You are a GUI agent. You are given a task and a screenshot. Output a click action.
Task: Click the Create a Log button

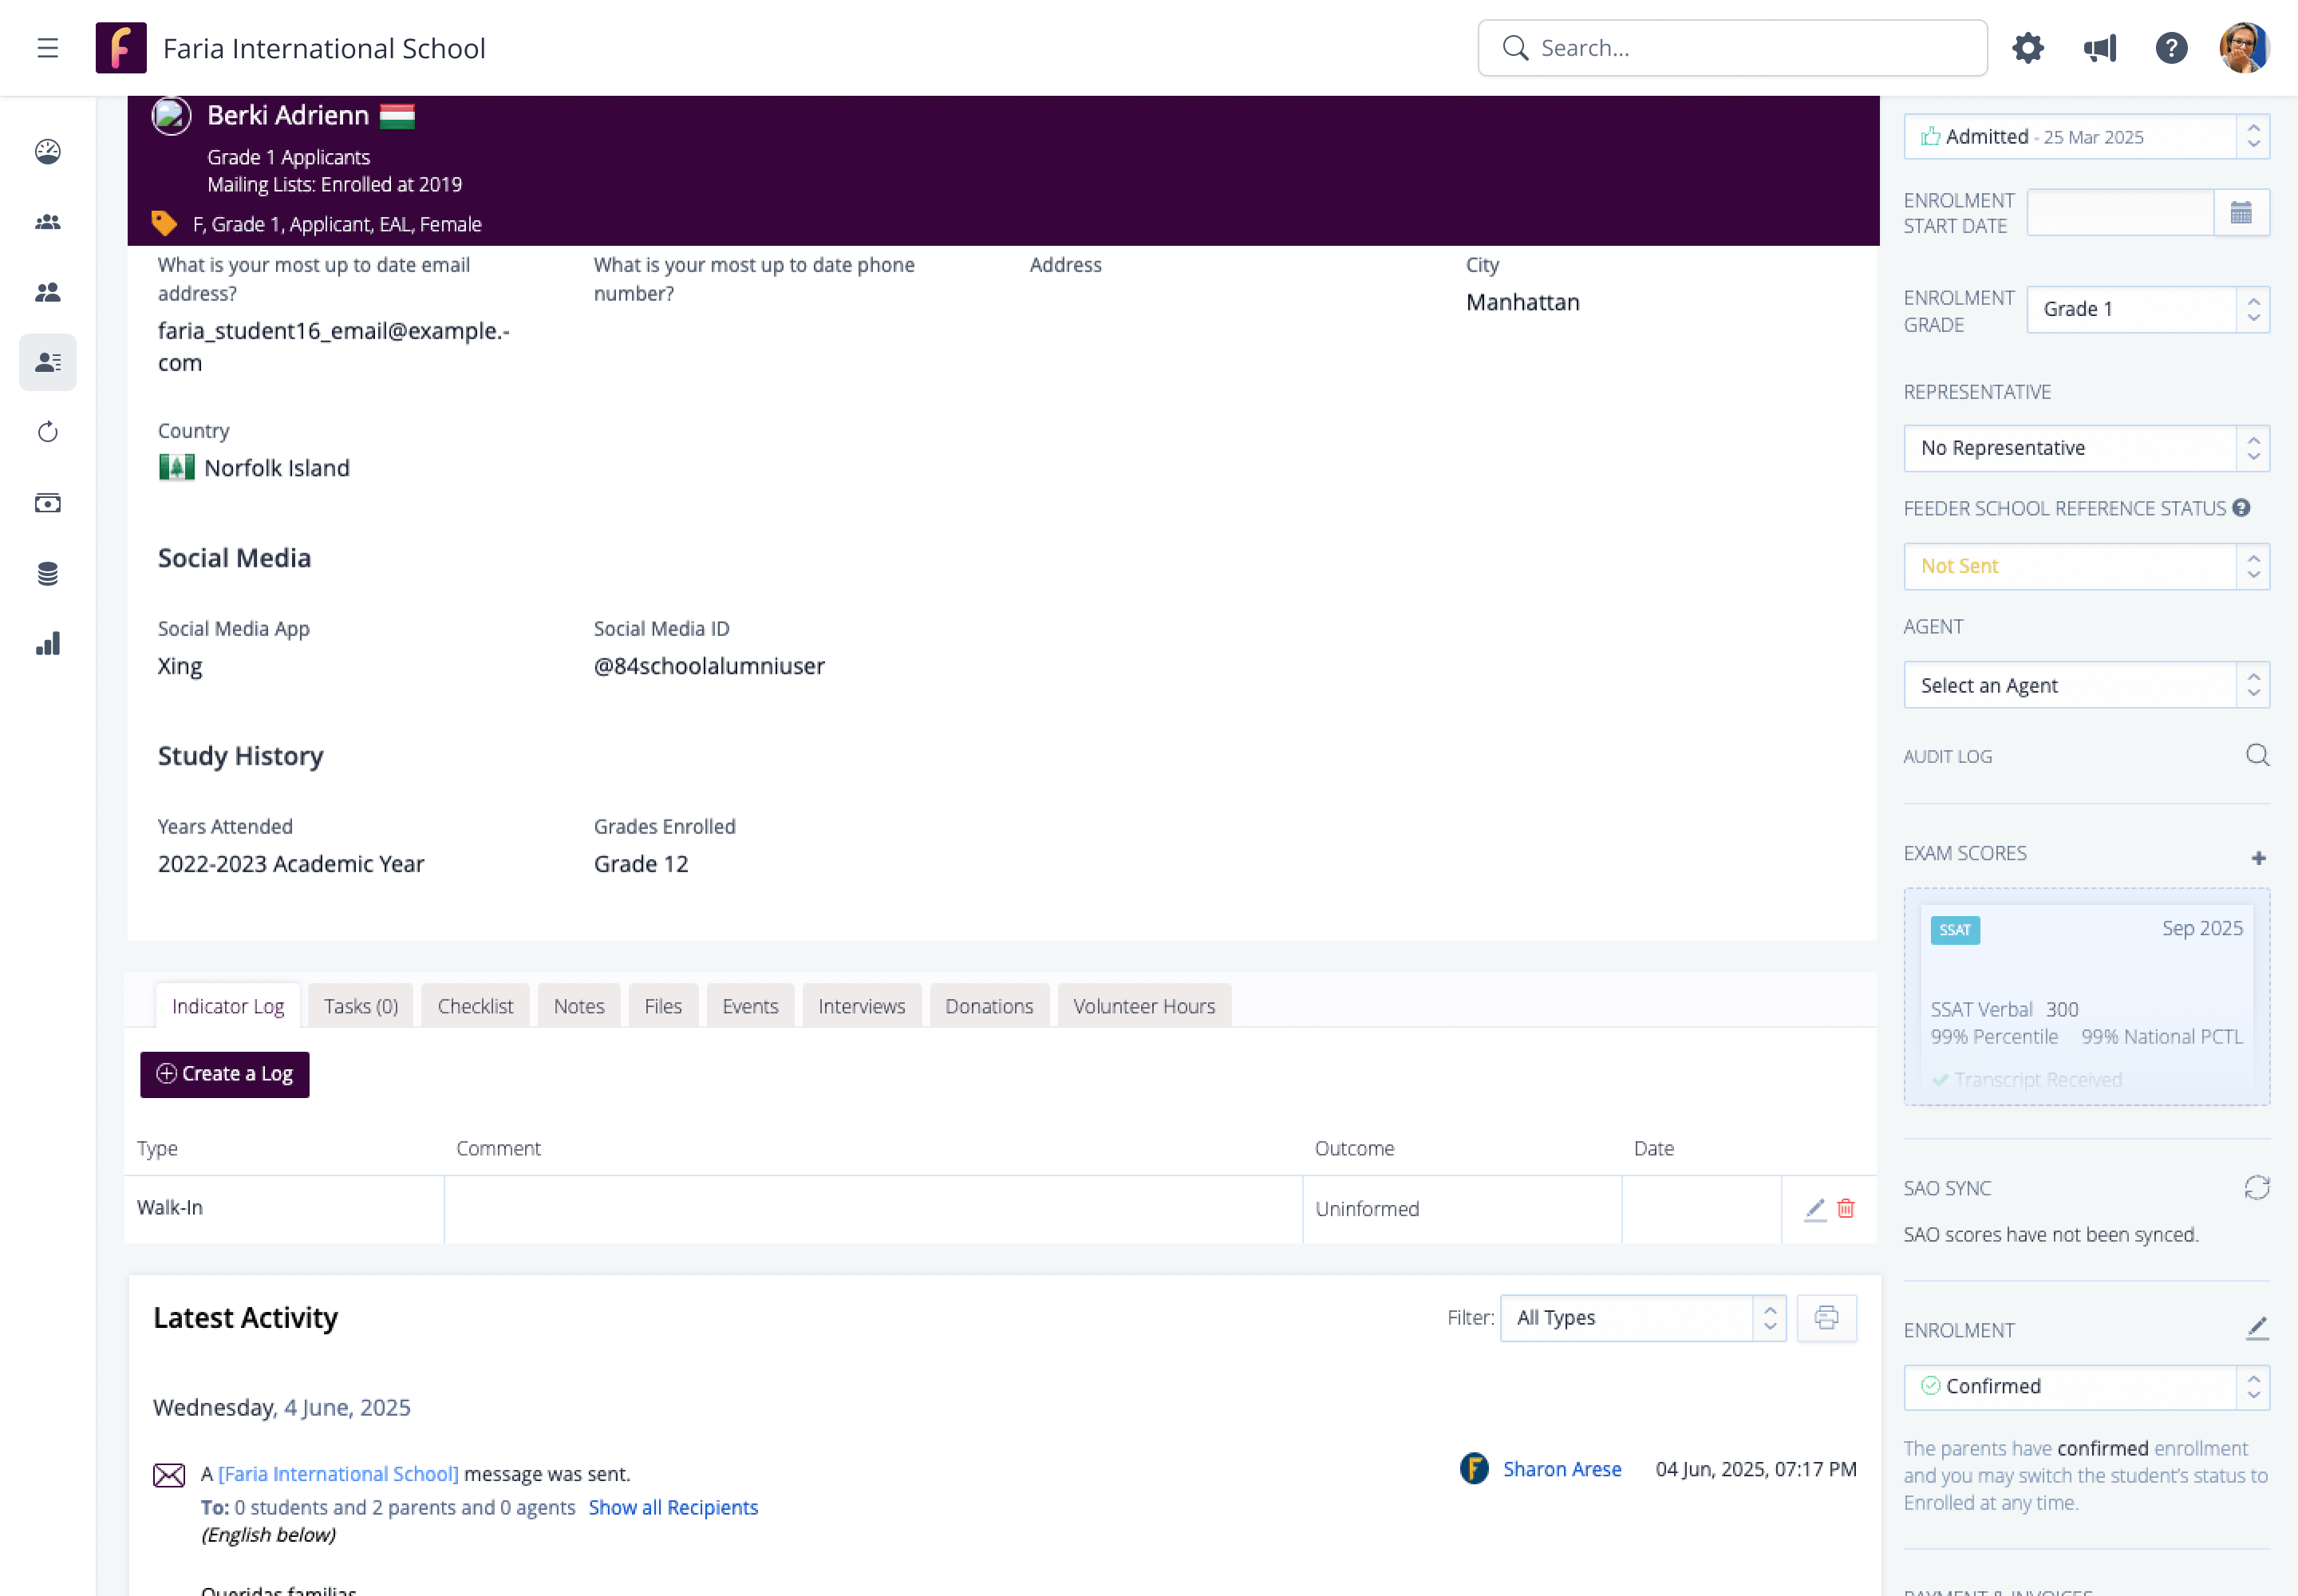coord(224,1074)
